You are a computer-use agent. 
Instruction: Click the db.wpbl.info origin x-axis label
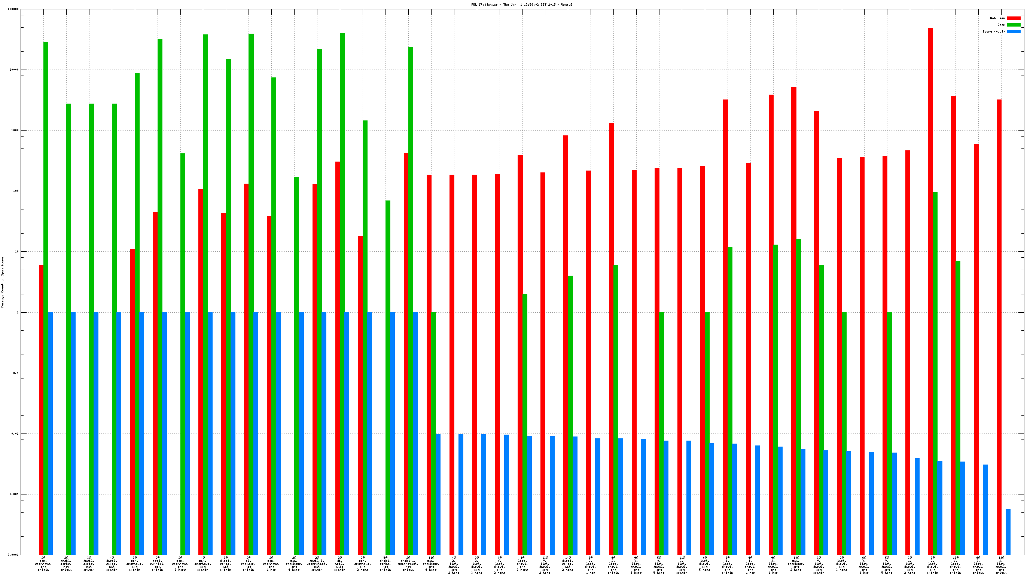340,563
